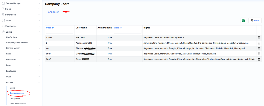Click trash icon for Adminas monet.lt
This screenshot has width=264, height=106.
point(259,43)
